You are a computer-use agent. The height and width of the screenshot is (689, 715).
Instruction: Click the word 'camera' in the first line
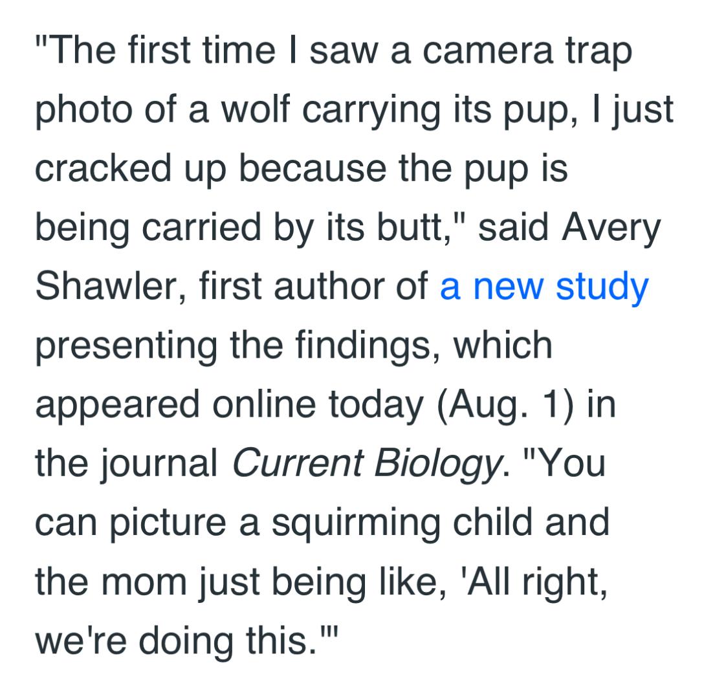coord(487,51)
